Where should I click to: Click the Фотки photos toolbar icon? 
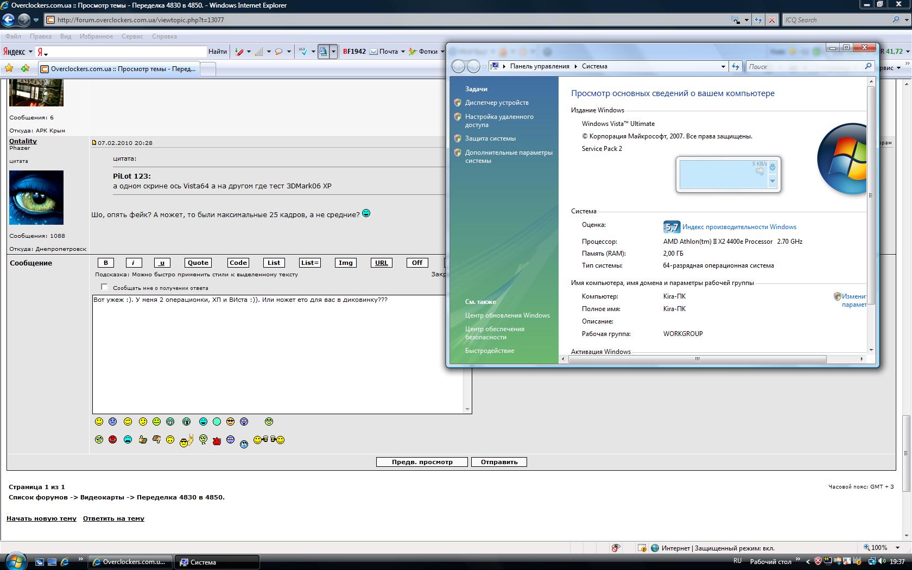coord(423,52)
